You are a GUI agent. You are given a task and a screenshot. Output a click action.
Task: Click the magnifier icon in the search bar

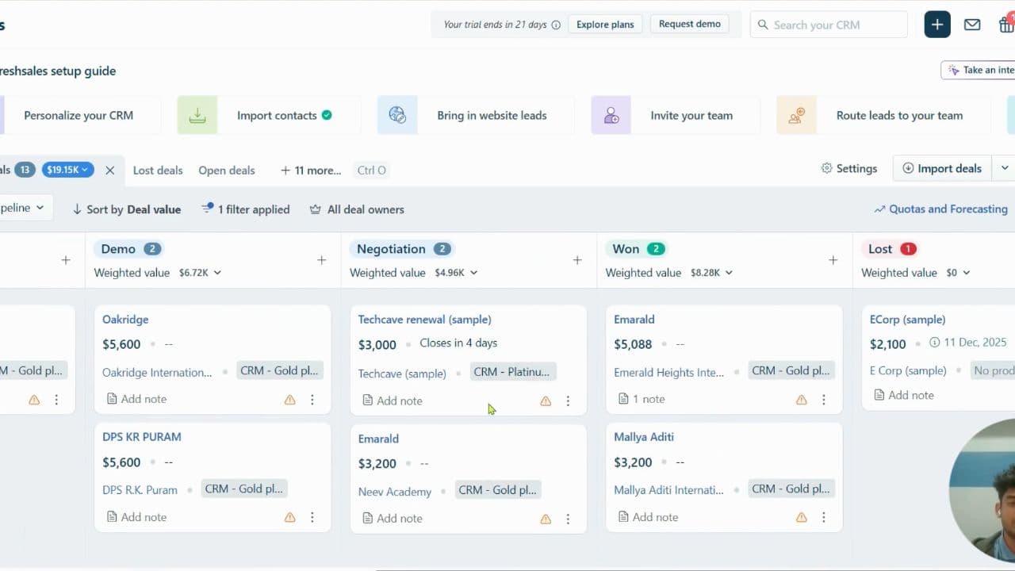point(762,25)
